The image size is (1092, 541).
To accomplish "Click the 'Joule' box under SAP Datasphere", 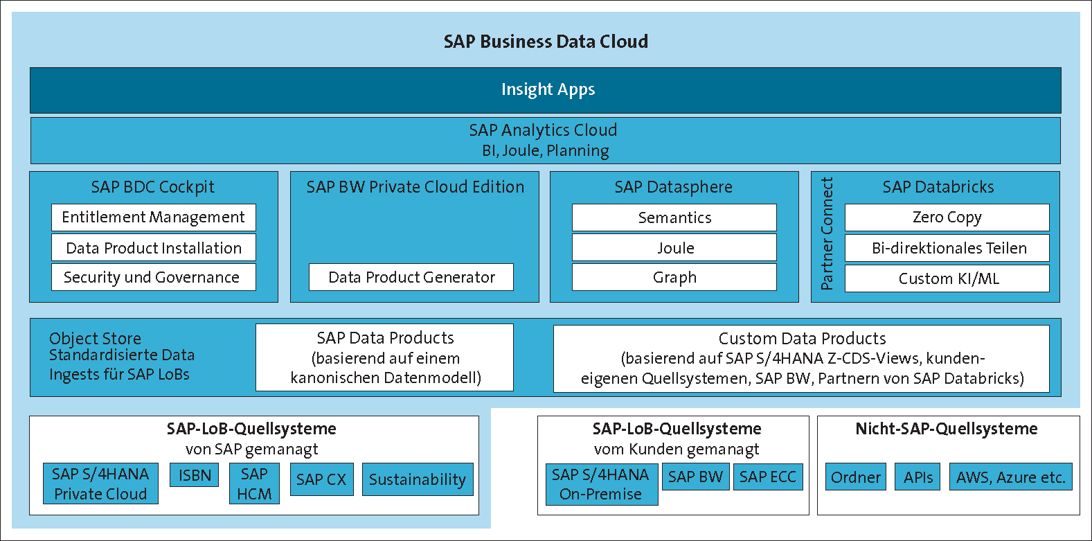I will (674, 248).
